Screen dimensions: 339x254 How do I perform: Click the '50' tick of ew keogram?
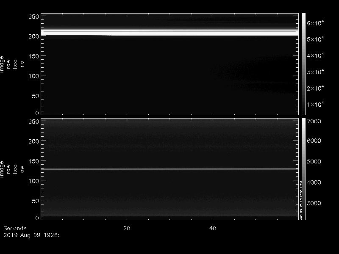pyautogui.click(x=36, y=201)
